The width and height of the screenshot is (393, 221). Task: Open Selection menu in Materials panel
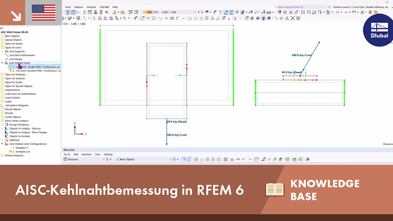pyautogui.click(x=86, y=154)
